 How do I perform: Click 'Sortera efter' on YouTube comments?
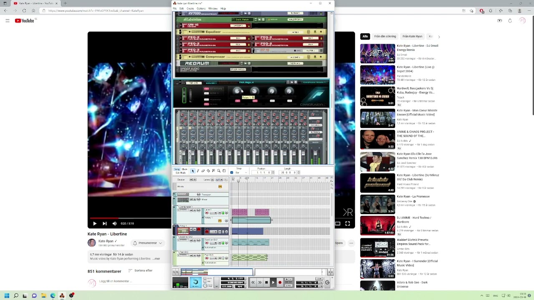pyautogui.click(x=140, y=270)
